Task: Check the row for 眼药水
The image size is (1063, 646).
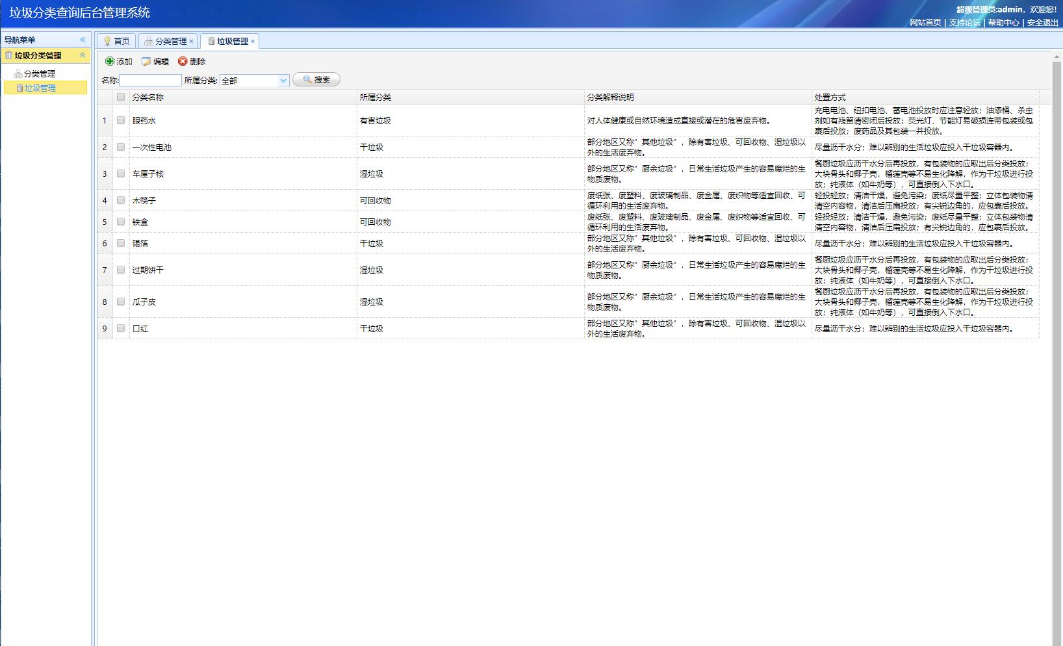Action: tap(121, 120)
